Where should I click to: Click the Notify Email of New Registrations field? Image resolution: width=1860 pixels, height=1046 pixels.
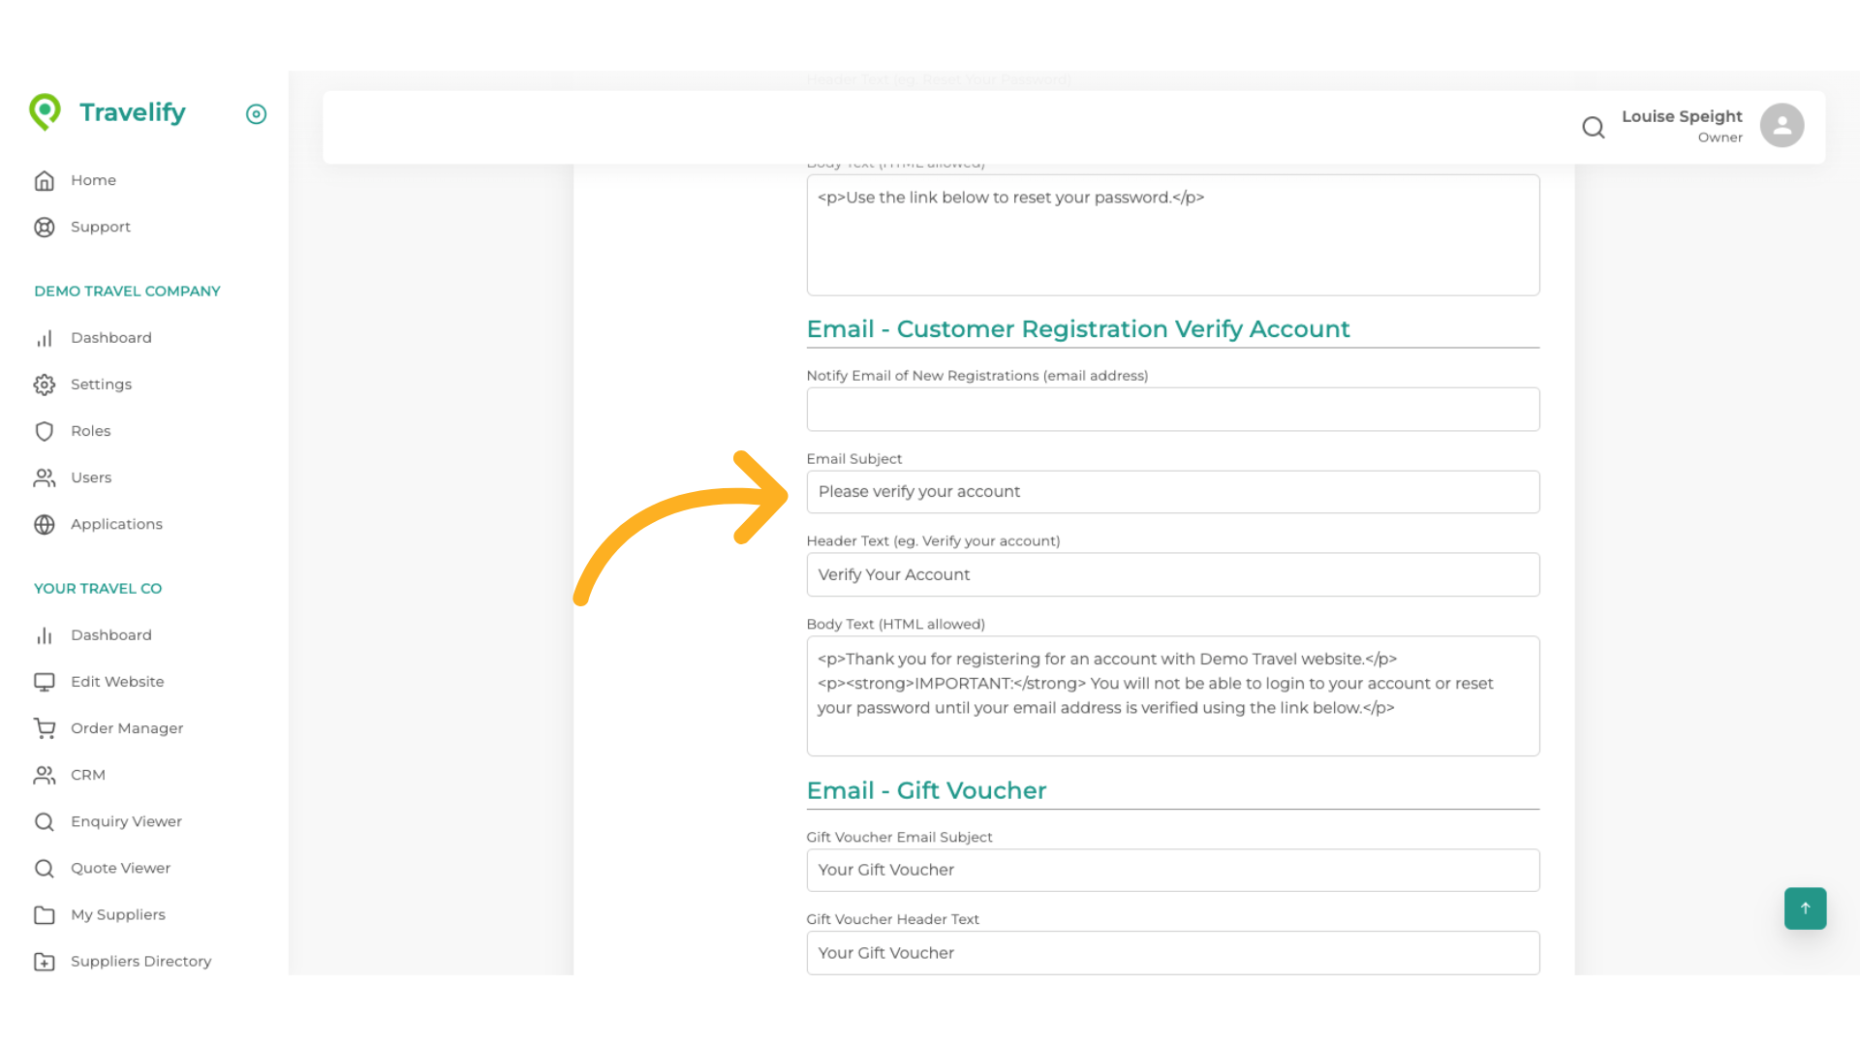[x=1172, y=410]
